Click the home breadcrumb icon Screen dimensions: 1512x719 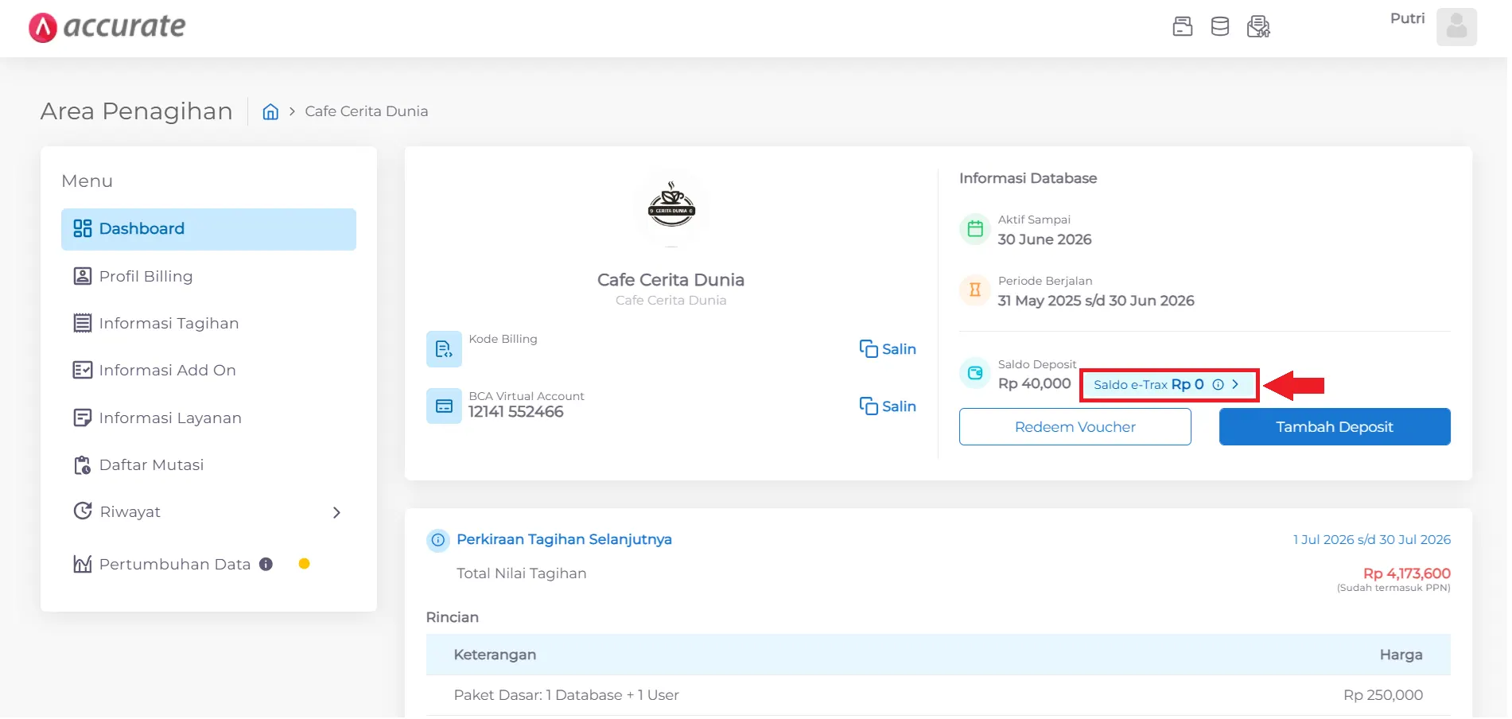tap(270, 112)
